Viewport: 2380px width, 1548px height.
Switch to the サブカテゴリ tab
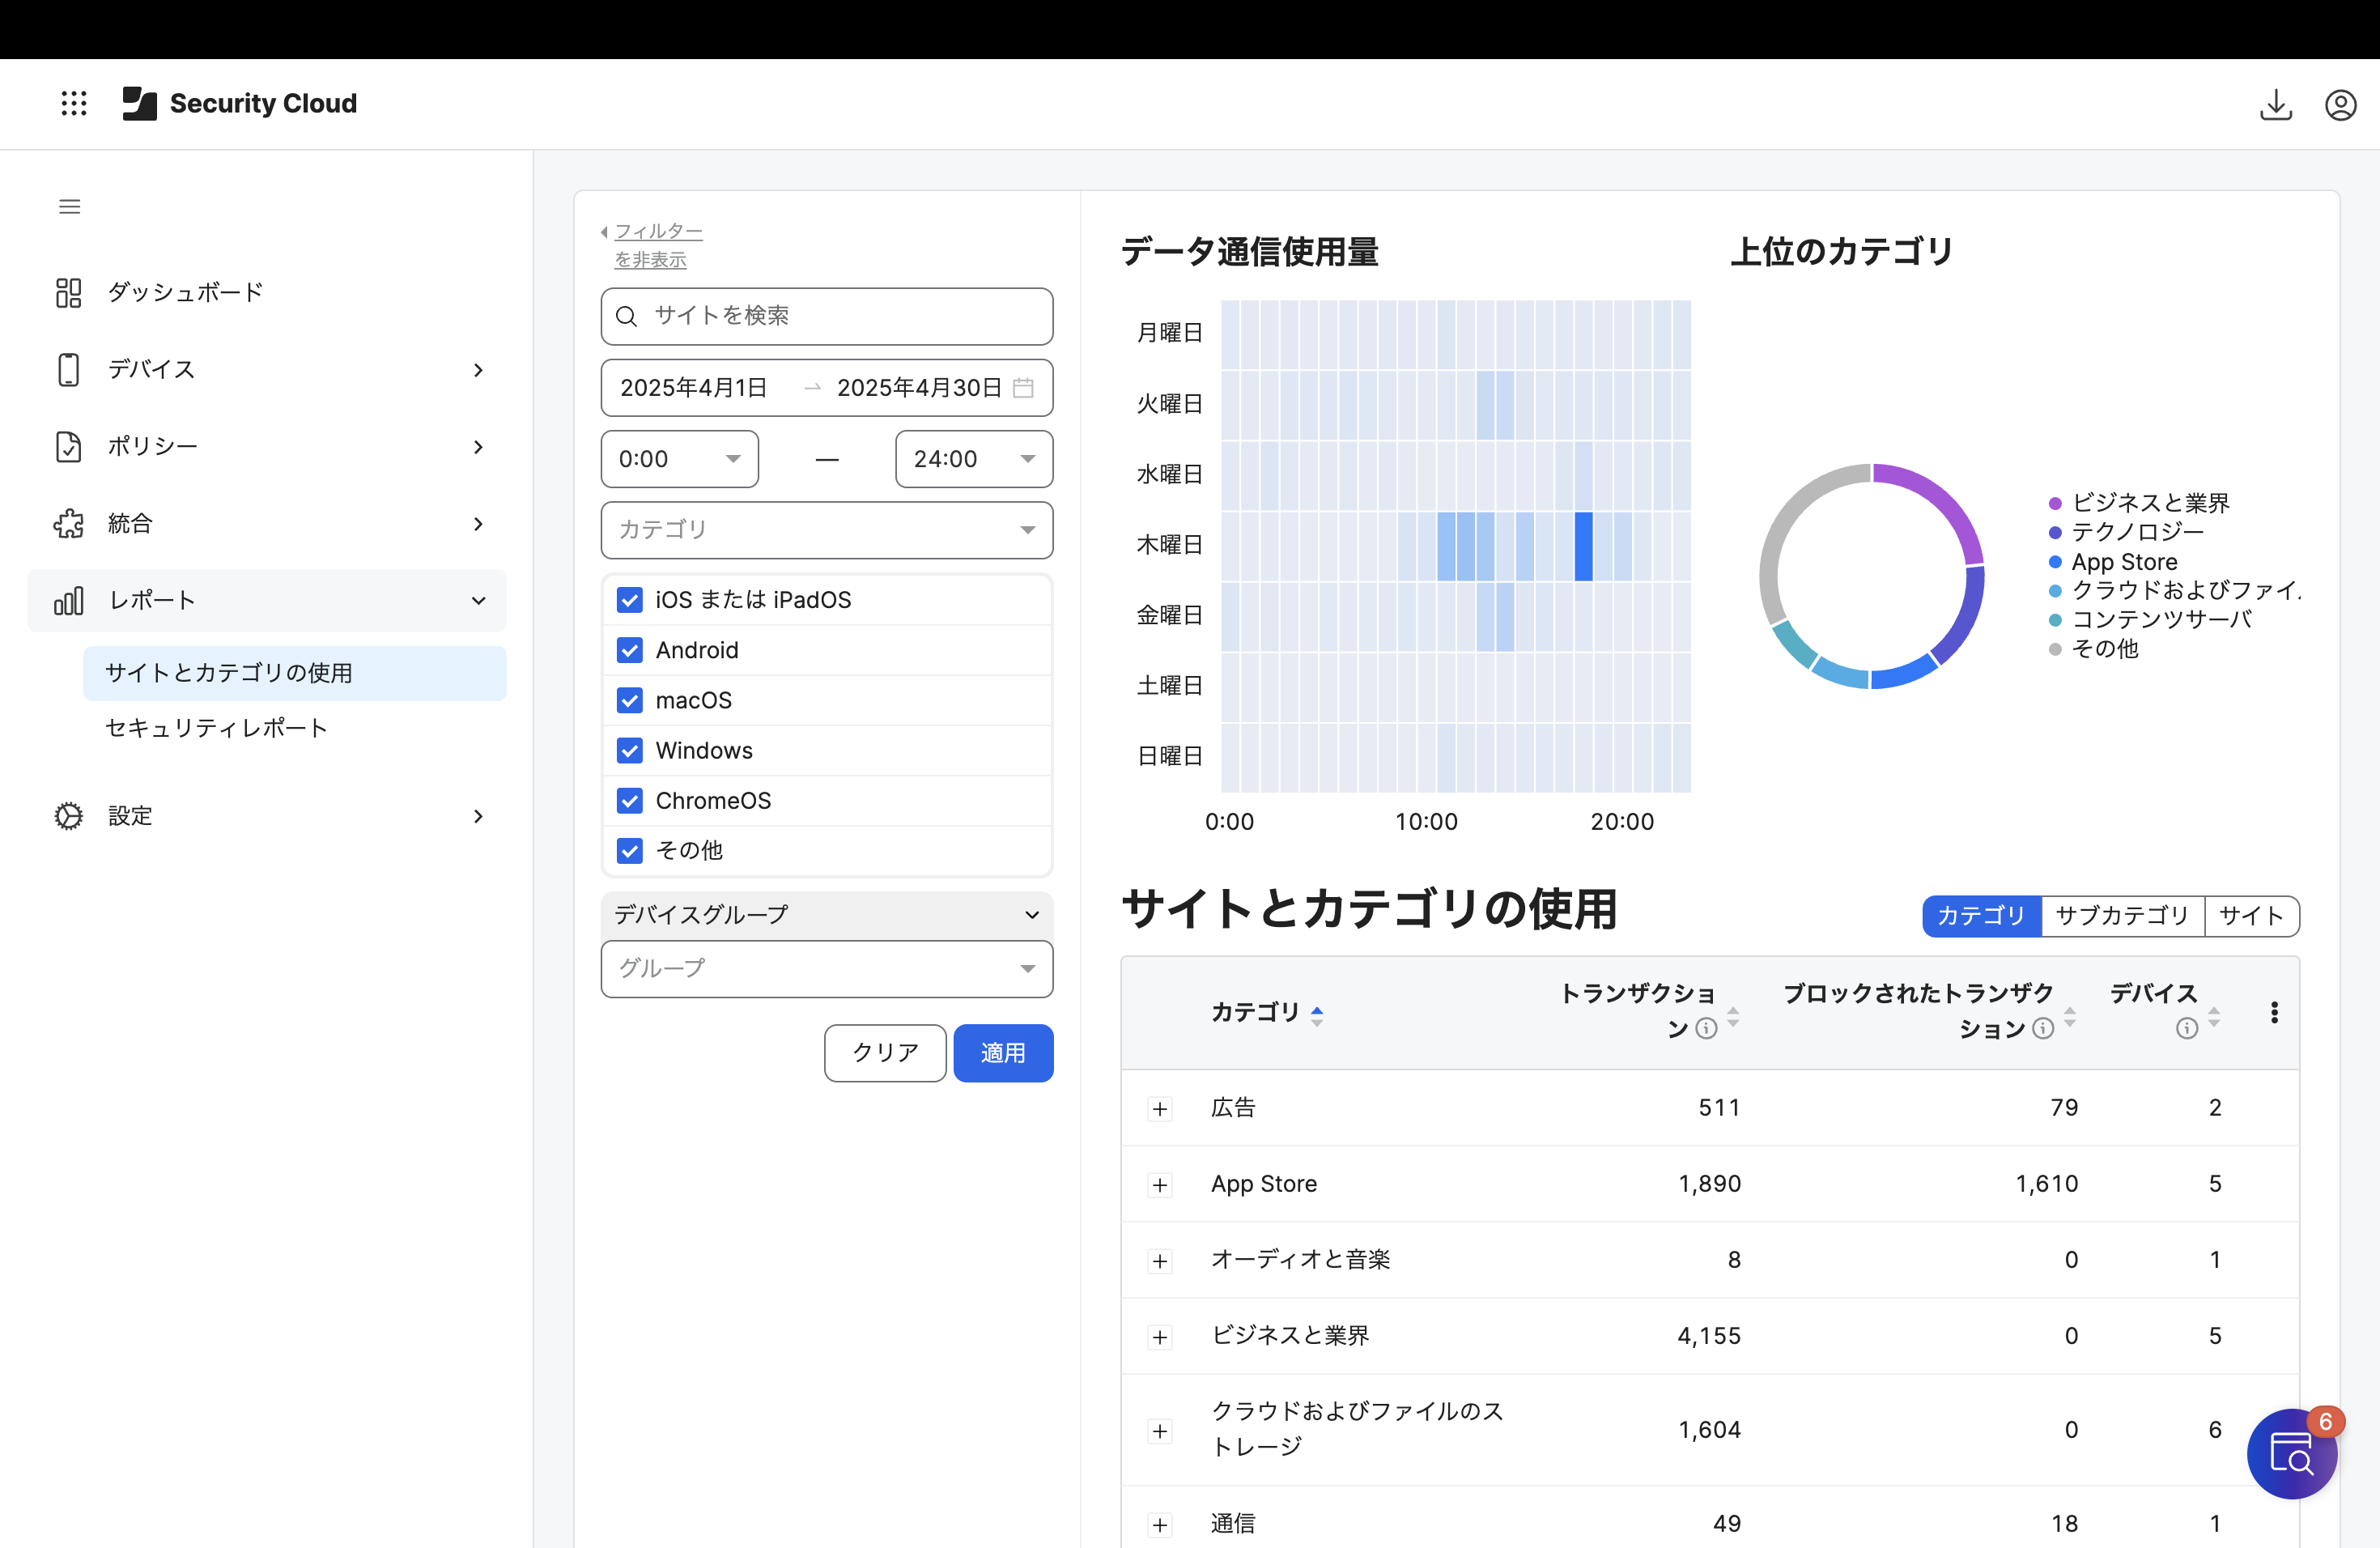pos(2122,916)
